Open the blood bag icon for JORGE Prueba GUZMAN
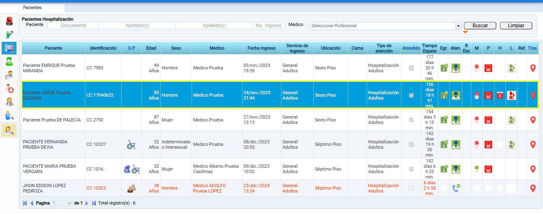Viewport: 543px width, 214px height. tap(500, 95)
